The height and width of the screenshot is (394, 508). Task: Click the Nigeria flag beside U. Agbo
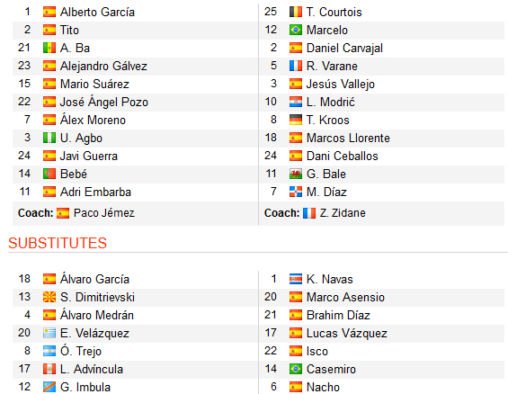click(49, 138)
